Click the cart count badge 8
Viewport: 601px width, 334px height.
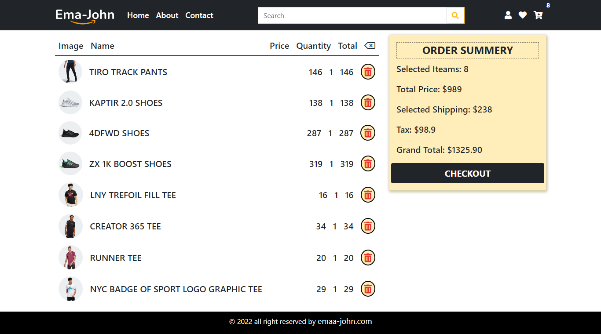[x=548, y=5]
